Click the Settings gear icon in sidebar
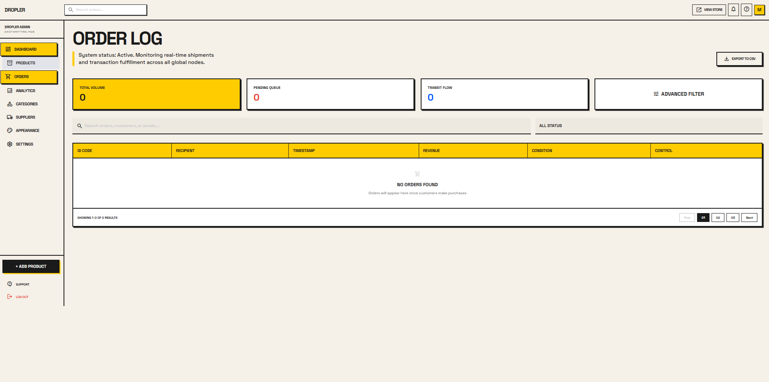The height and width of the screenshot is (382, 769). coord(10,144)
